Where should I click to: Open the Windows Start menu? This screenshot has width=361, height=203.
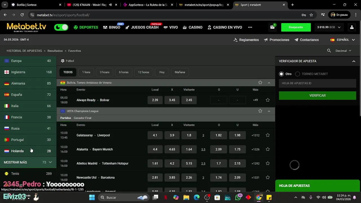click(92, 197)
